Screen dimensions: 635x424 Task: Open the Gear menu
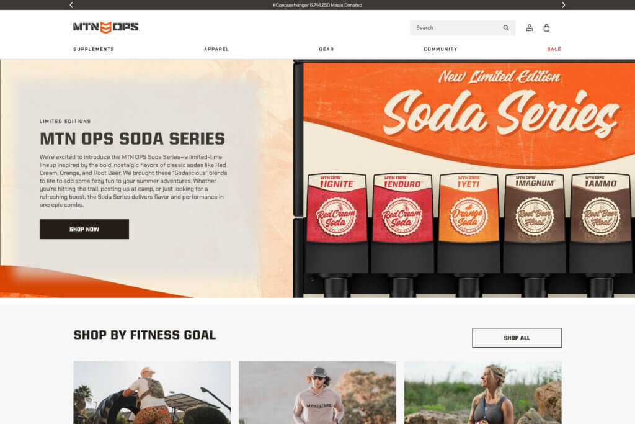pos(326,49)
